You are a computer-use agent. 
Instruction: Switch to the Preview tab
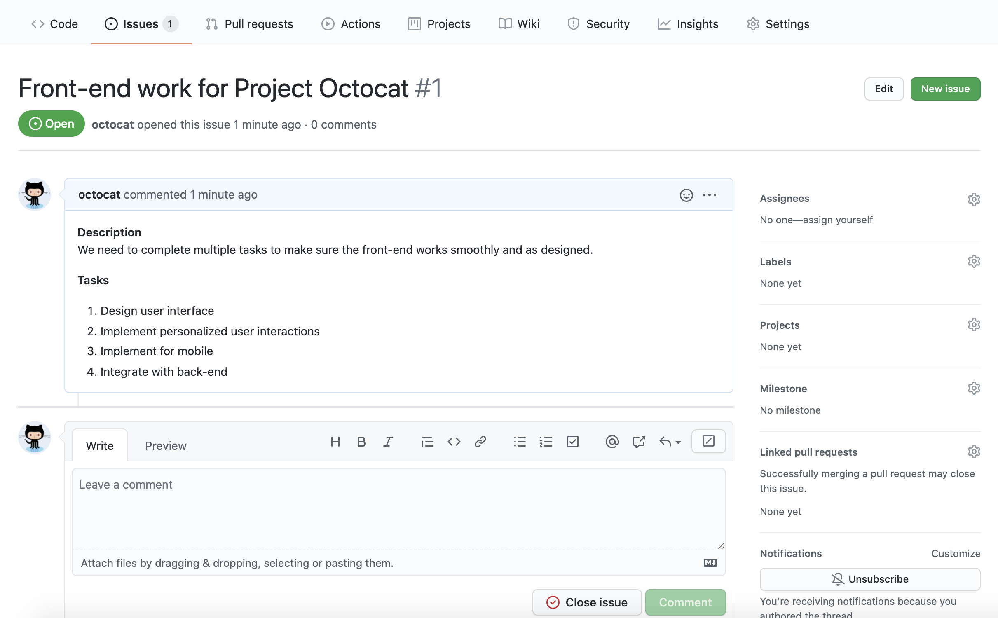(165, 445)
